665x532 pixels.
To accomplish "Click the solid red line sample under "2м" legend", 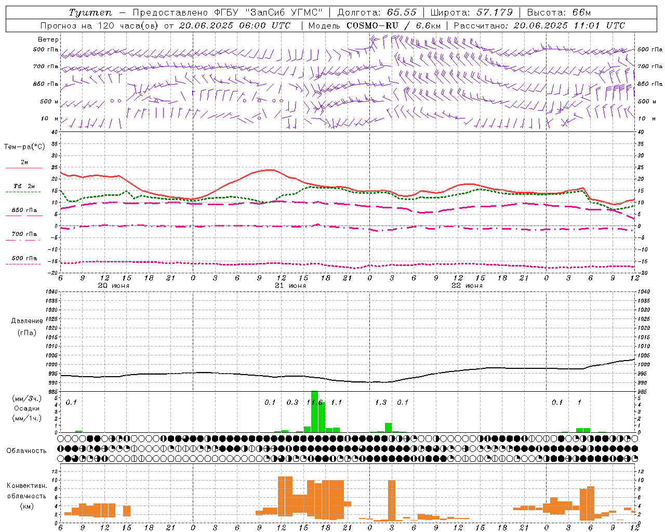I will tap(24, 168).
